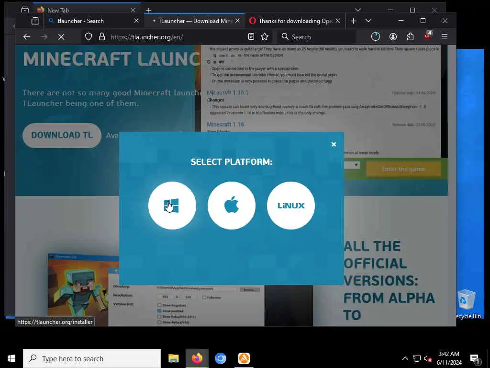Show site security lock information

click(102, 37)
